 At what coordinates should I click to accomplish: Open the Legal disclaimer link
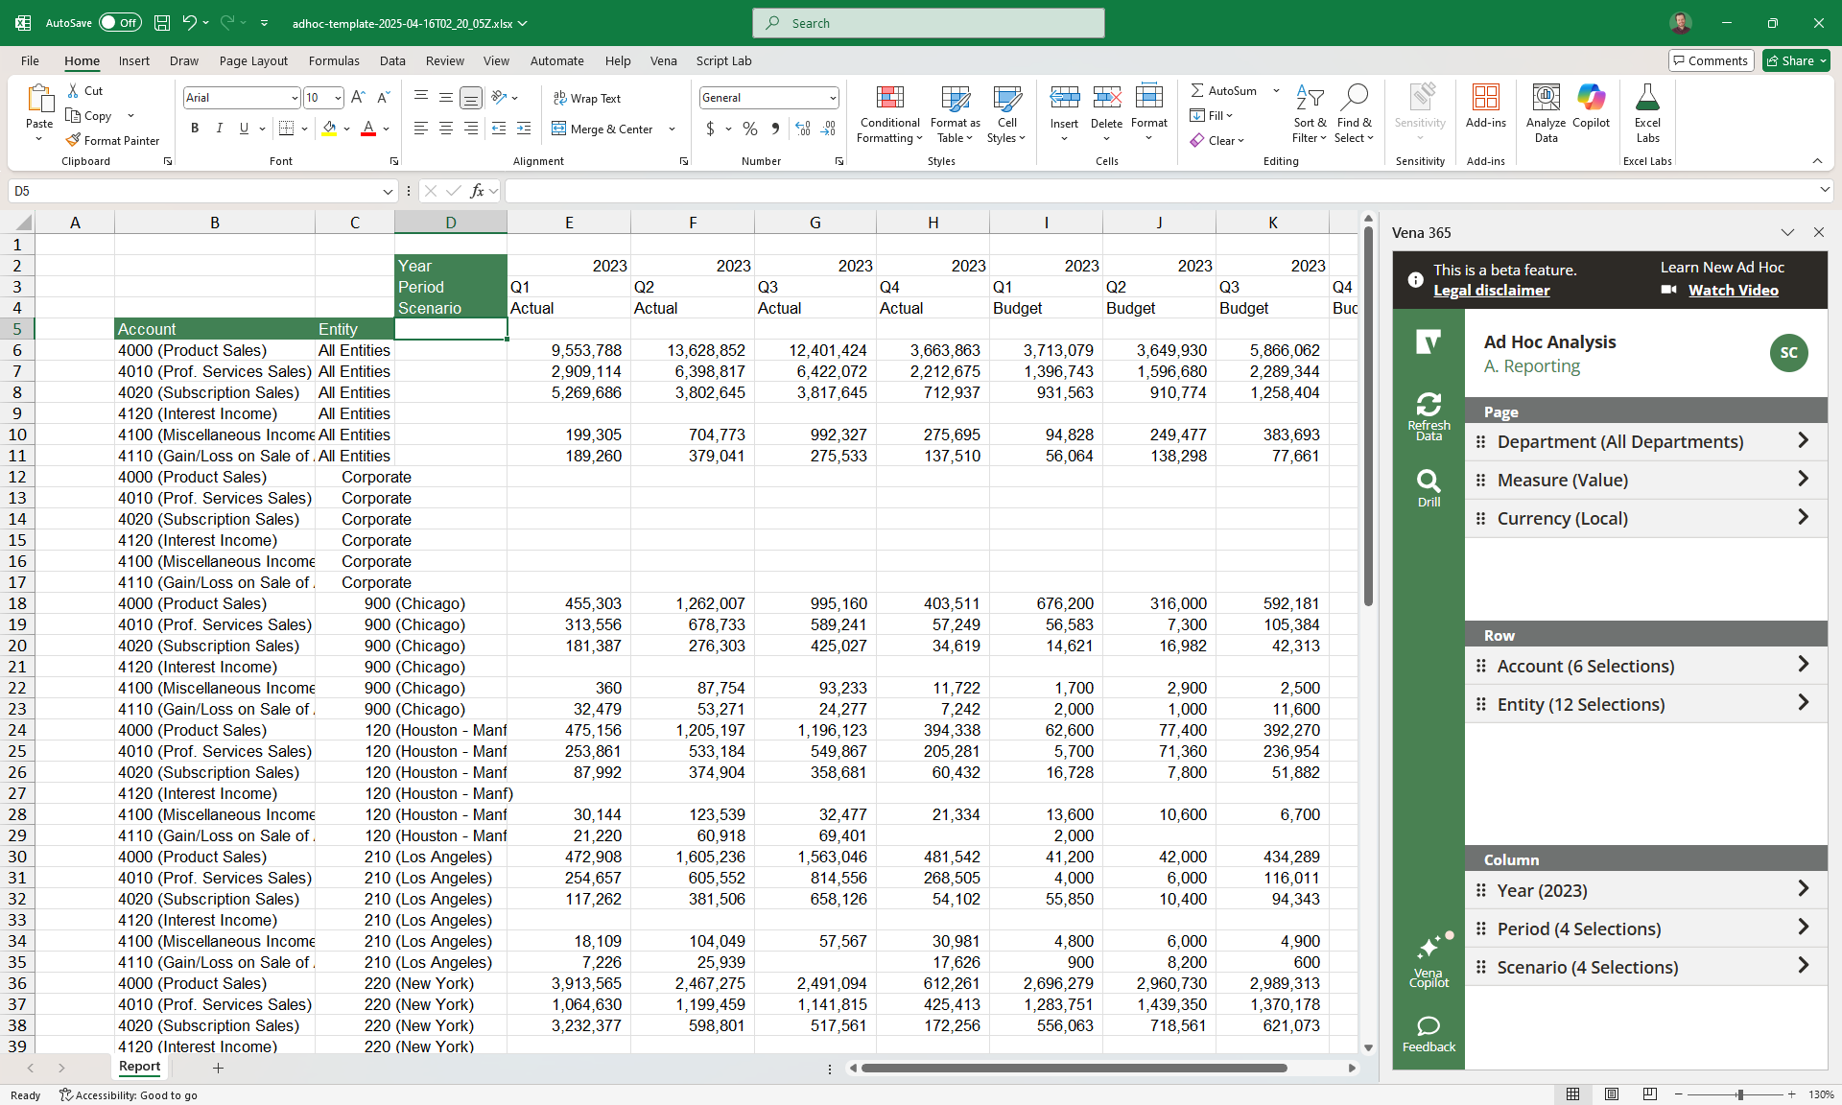(1491, 290)
